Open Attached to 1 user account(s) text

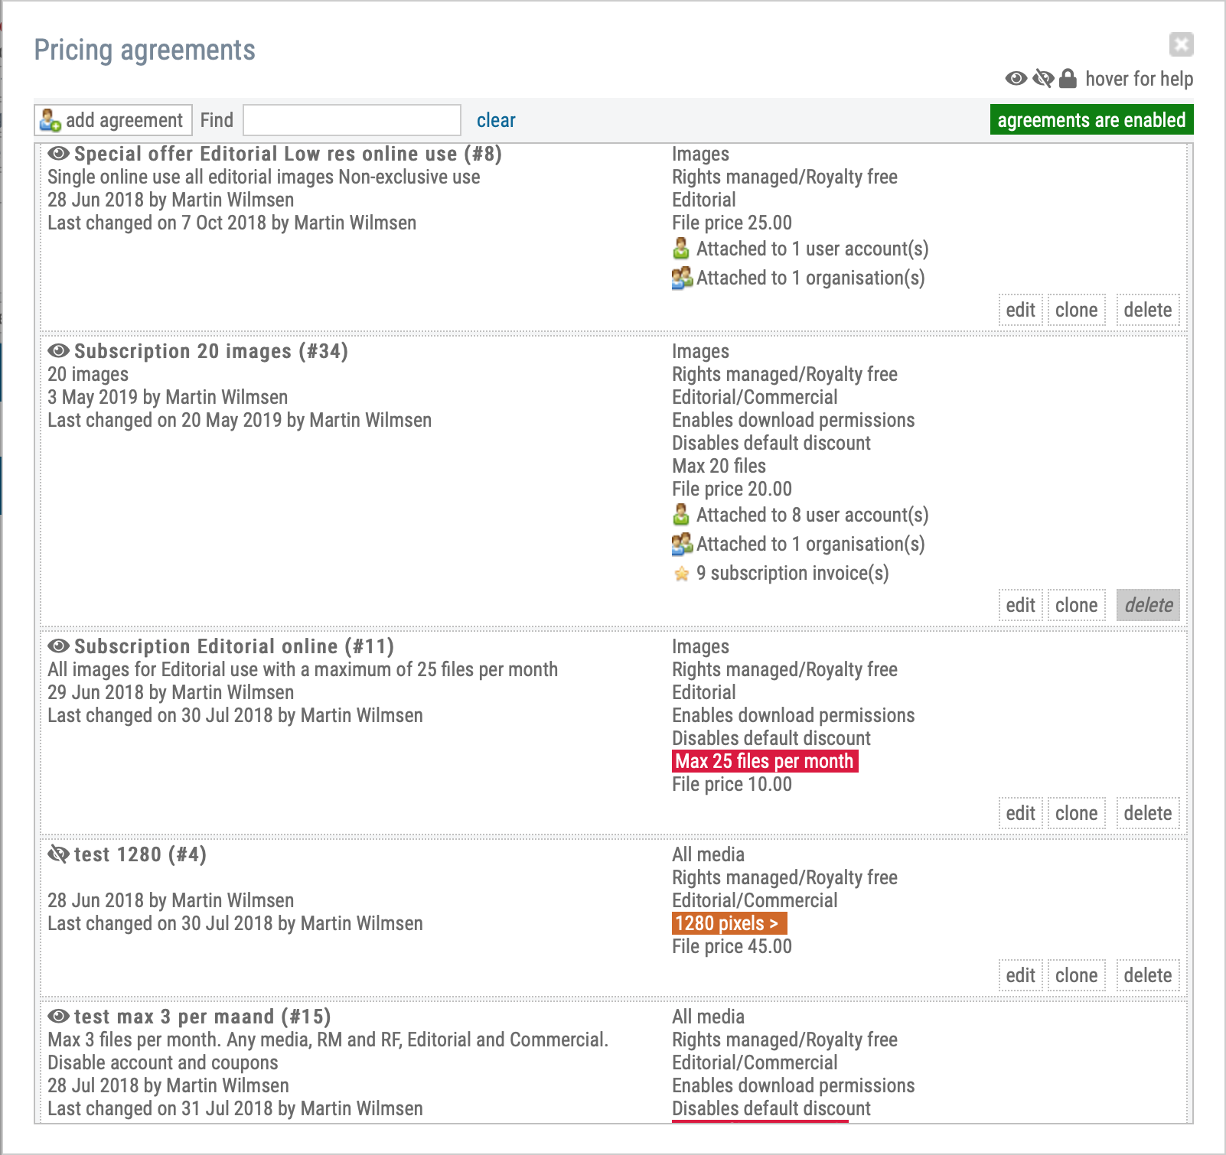click(x=812, y=249)
